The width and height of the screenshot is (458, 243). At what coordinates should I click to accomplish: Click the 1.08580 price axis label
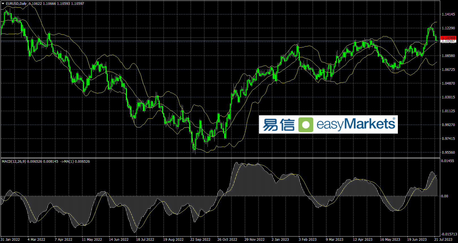448,56
